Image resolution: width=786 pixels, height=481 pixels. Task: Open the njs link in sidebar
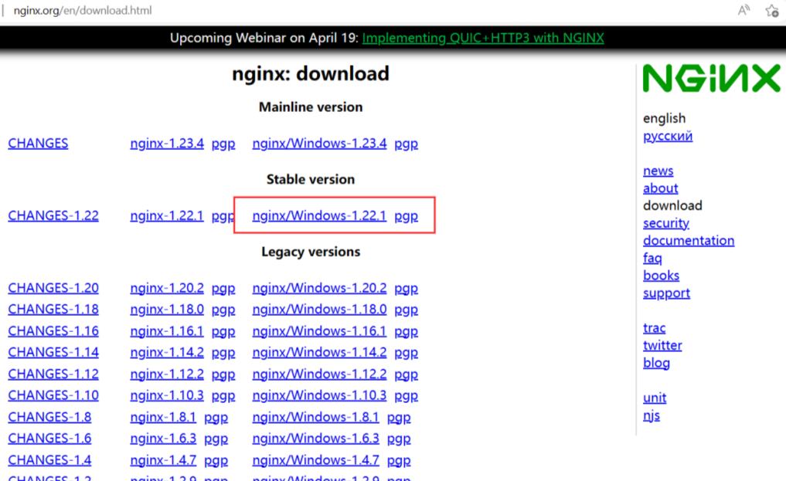coord(652,415)
